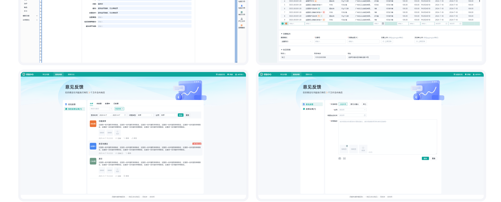Click the orange remove-row minus icon
Screen dimensions: 501x202
click(x=286, y=24)
